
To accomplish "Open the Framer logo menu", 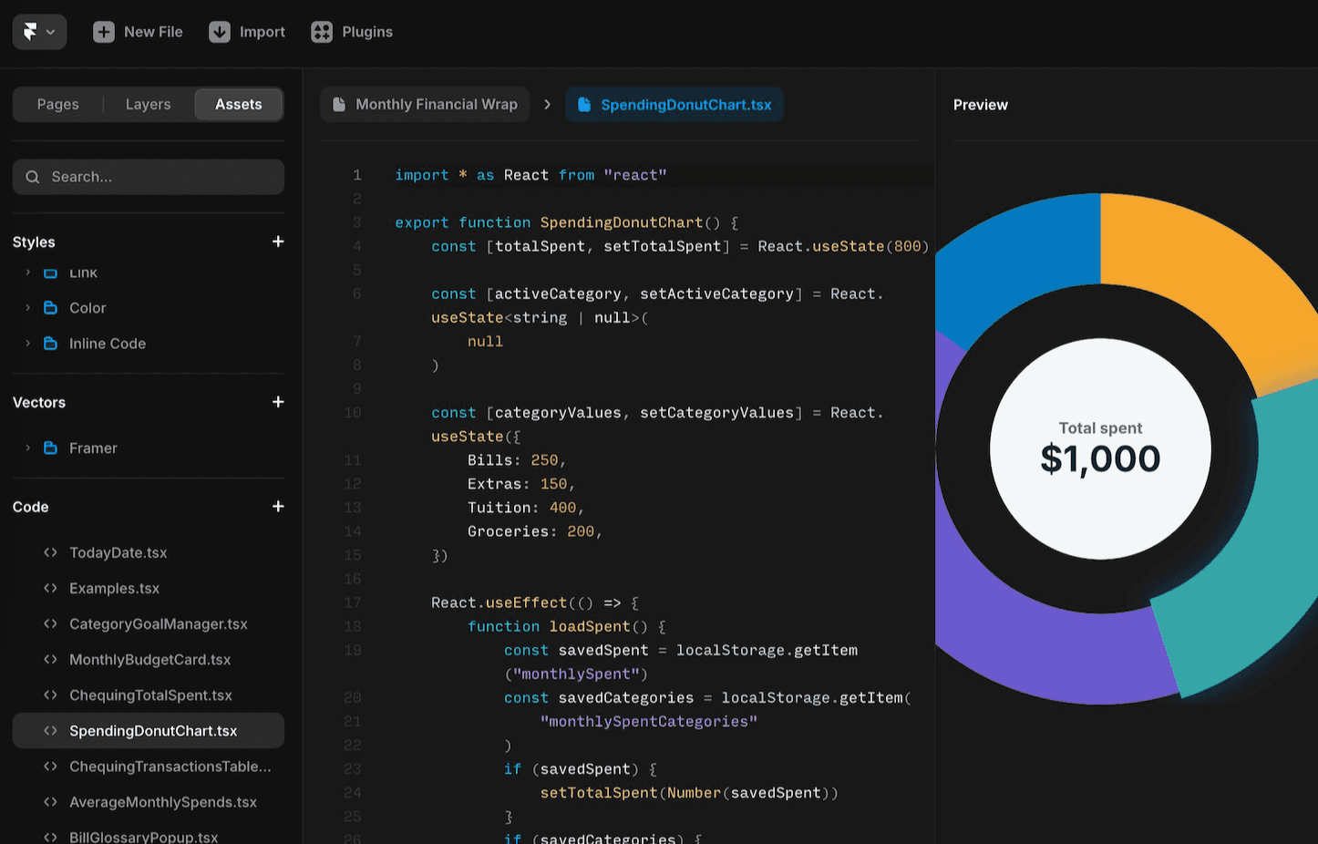I will pyautogui.click(x=39, y=32).
